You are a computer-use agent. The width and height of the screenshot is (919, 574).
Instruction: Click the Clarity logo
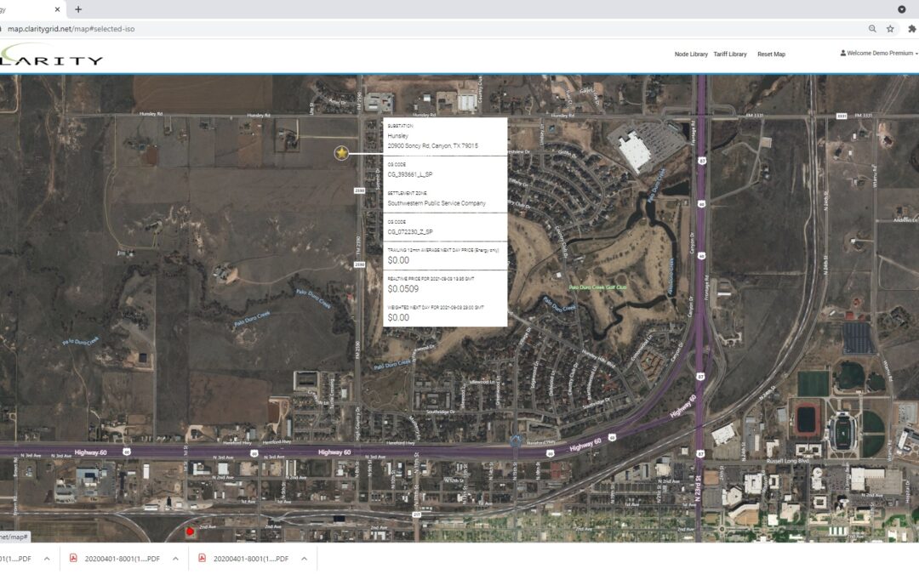coord(52,55)
